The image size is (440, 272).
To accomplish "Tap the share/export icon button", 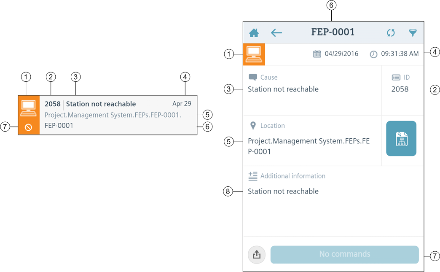I will 257,255.
